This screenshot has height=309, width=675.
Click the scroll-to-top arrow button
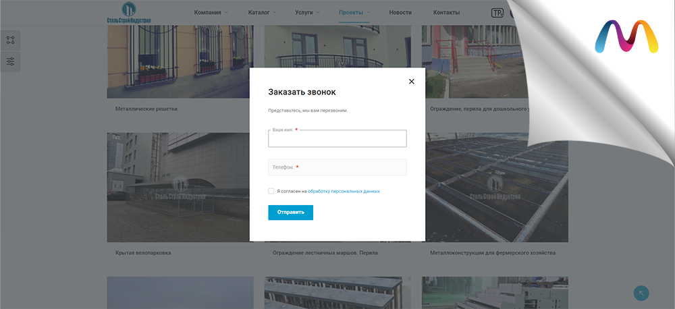point(641,293)
